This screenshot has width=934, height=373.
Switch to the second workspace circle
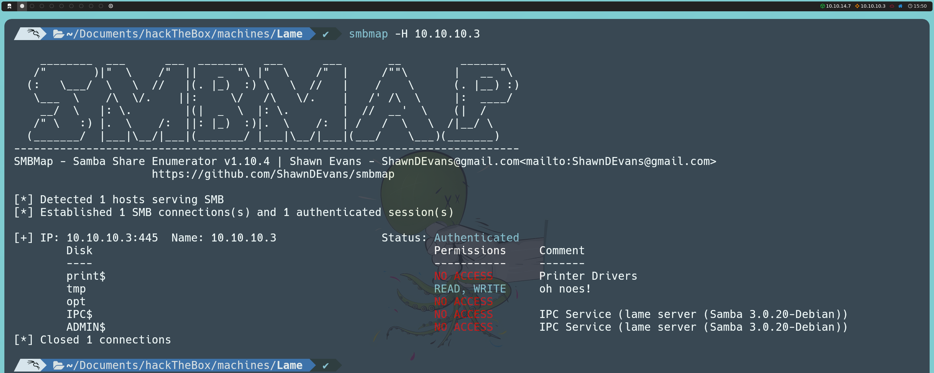32,6
